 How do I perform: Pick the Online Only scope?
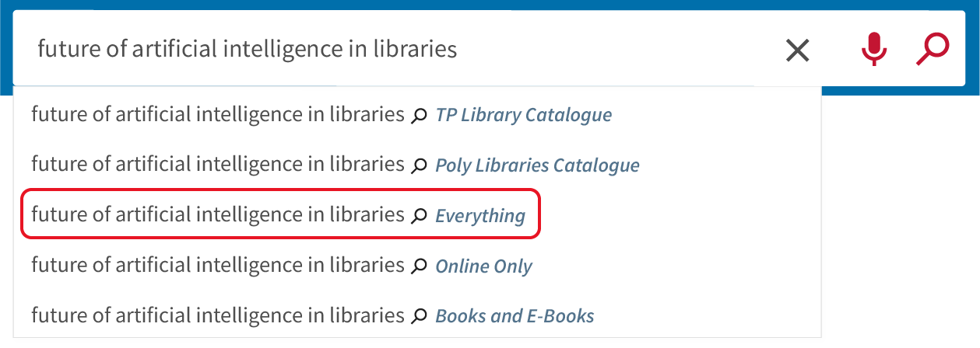483,266
